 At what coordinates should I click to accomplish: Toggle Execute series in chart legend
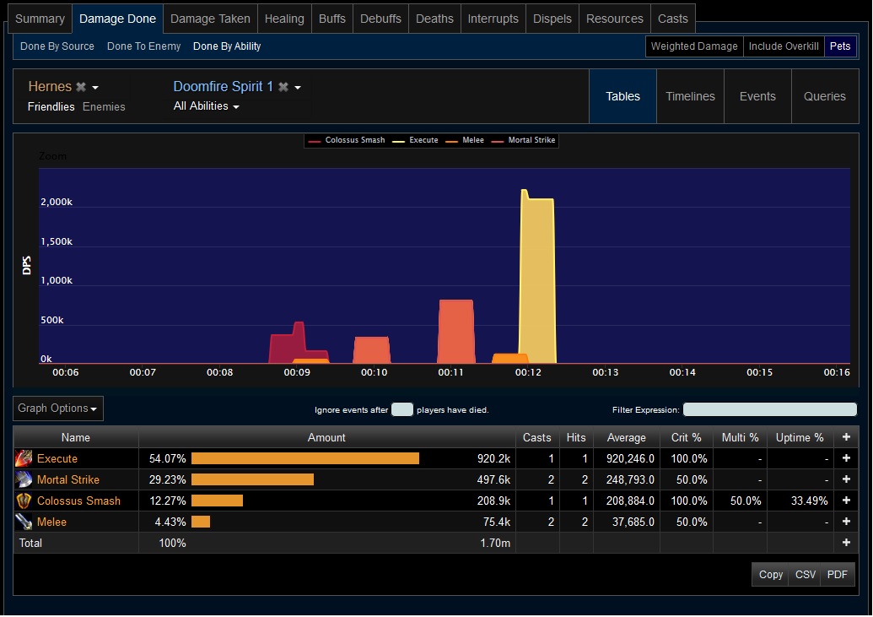click(x=415, y=140)
